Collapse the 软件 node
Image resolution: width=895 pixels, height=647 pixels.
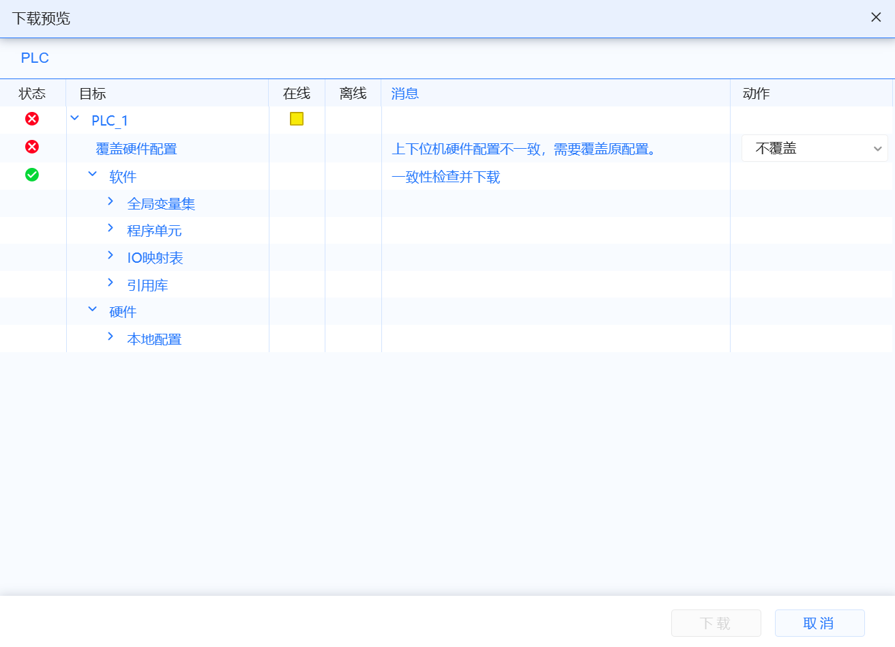click(x=92, y=174)
